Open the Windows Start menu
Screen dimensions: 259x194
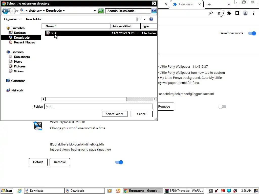coord(7,191)
